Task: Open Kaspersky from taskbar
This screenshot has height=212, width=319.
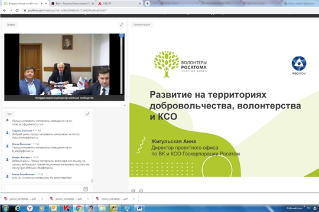Action: click(x=66, y=208)
